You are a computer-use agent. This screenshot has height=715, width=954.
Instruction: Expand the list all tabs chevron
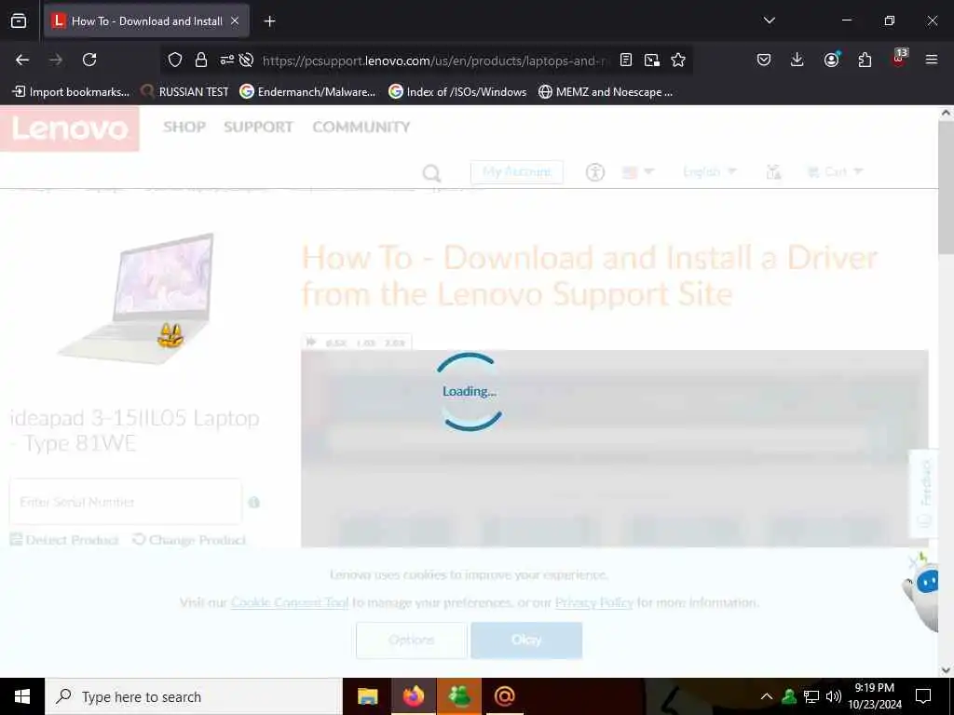pyautogui.click(x=769, y=20)
